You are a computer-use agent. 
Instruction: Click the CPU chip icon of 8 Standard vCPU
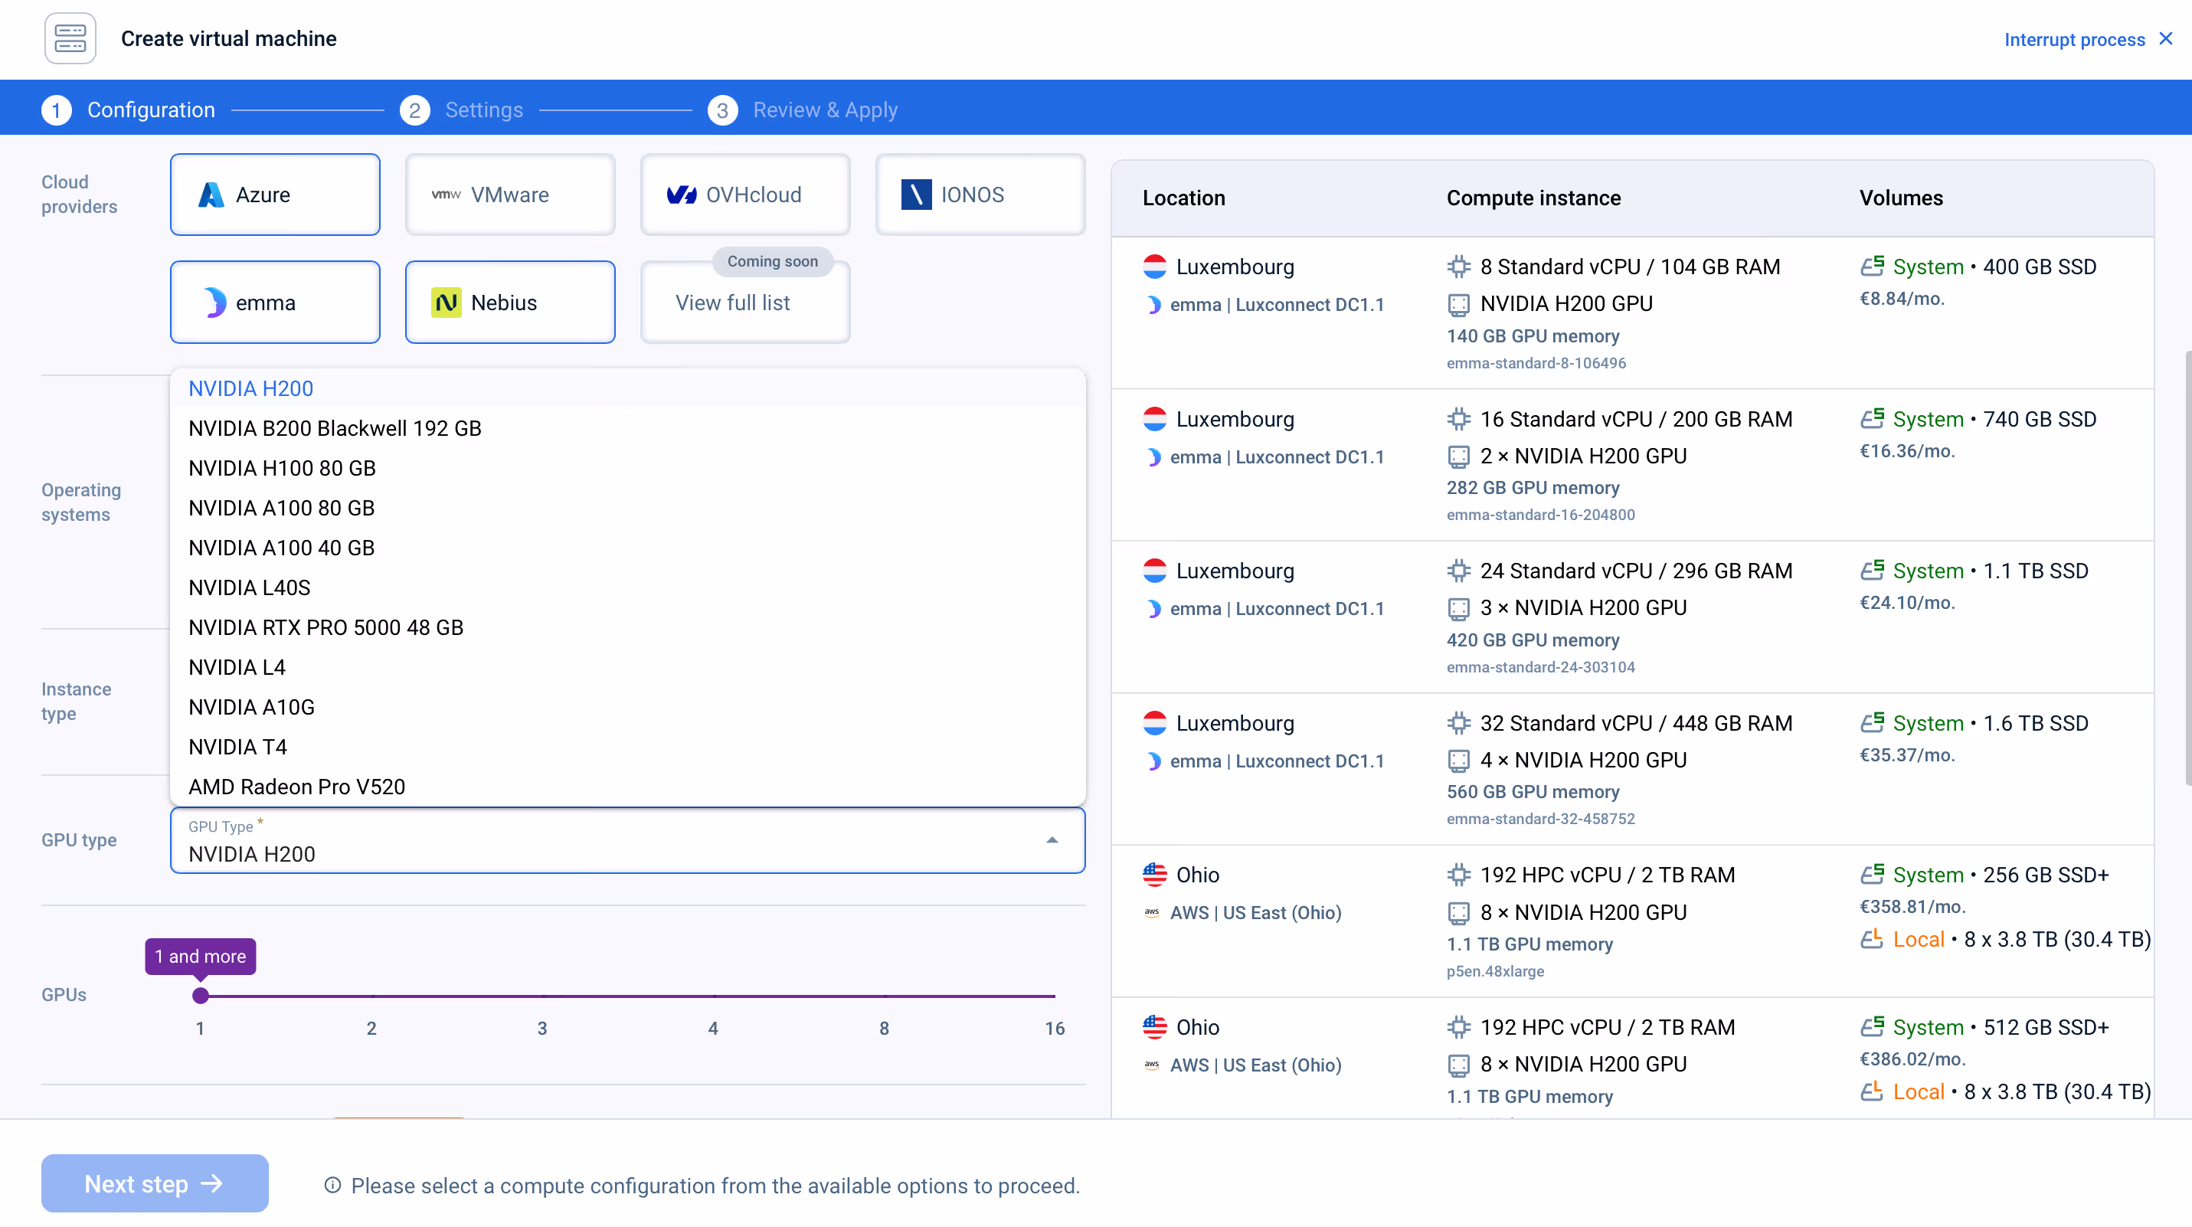pos(1458,267)
